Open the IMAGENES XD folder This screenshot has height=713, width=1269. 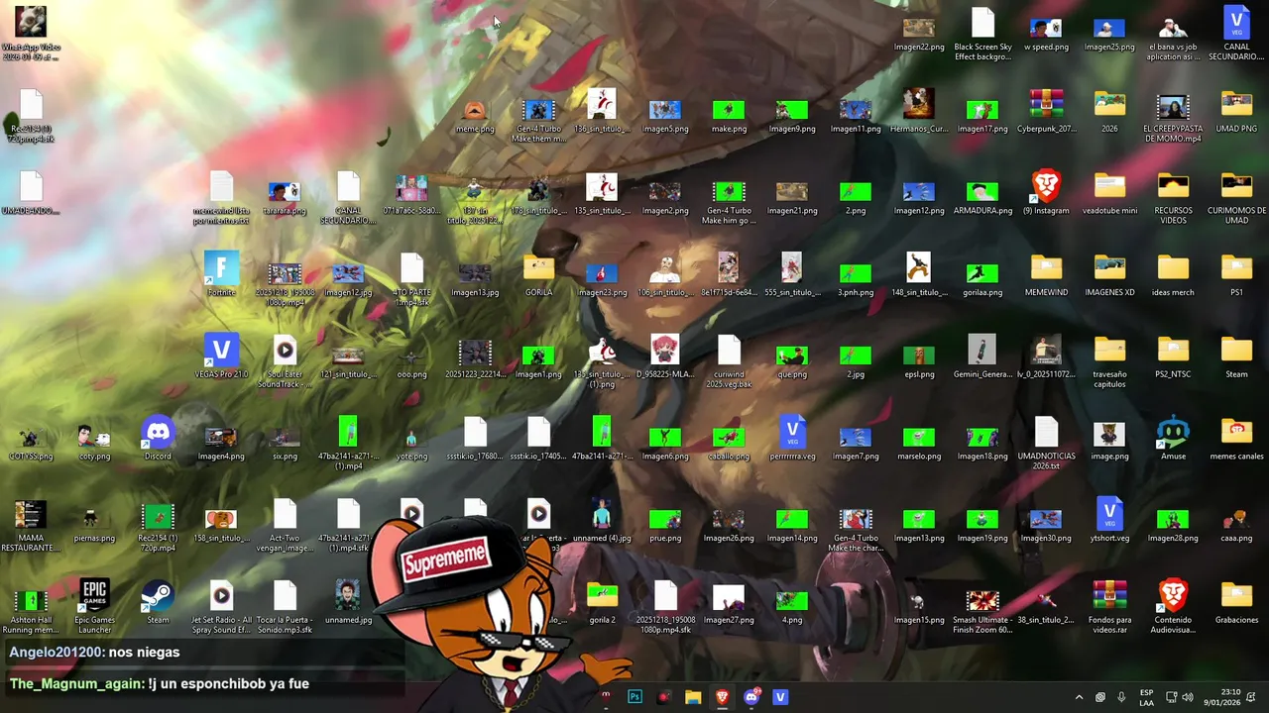[1109, 274]
